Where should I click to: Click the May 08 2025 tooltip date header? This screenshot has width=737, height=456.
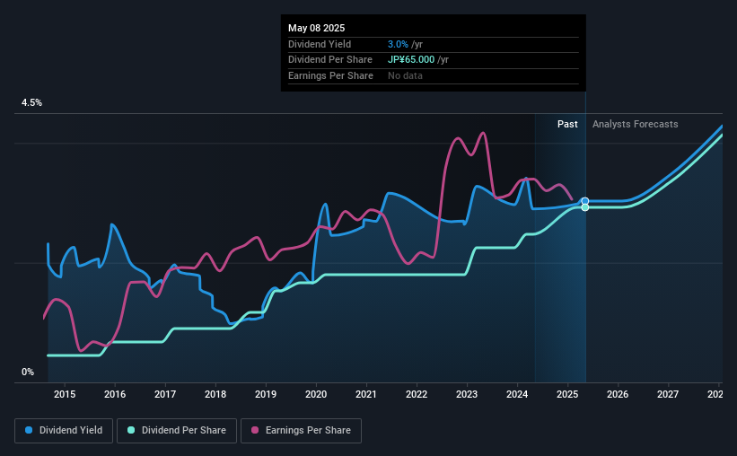(316, 28)
